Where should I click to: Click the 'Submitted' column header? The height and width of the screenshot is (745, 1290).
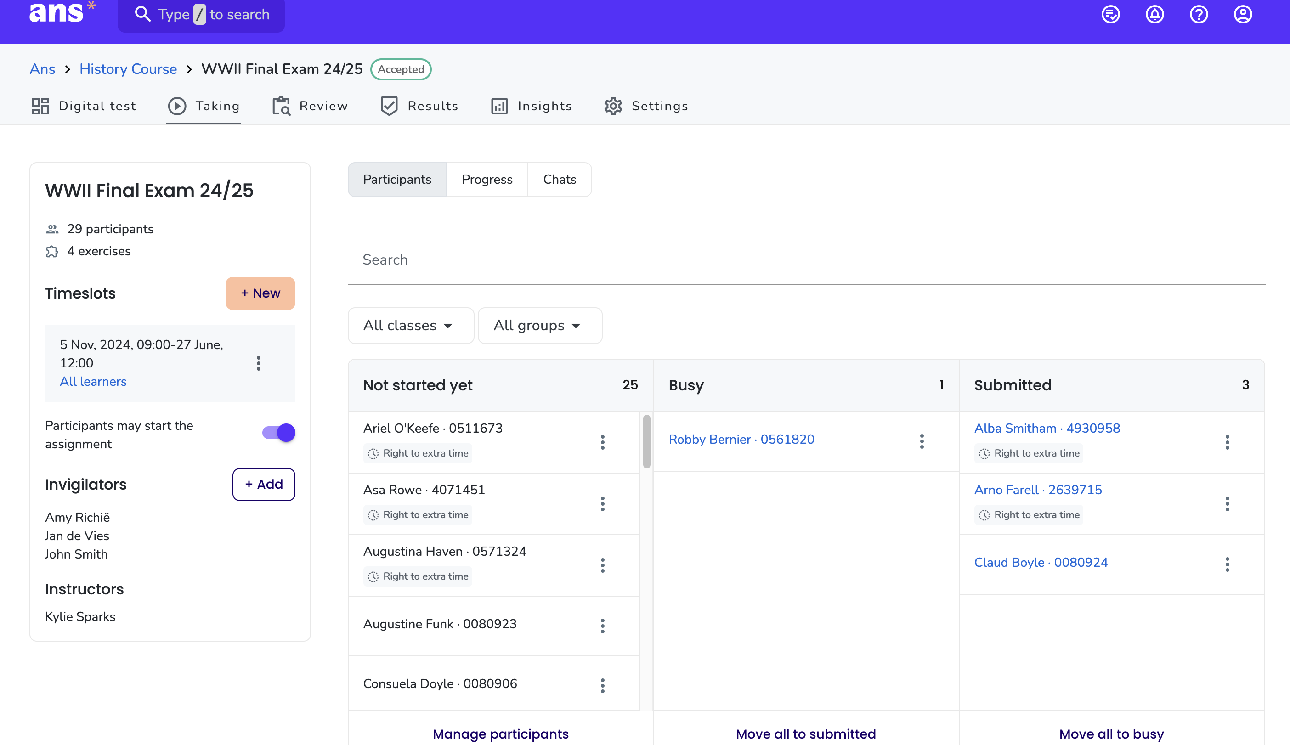(1111, 385)
